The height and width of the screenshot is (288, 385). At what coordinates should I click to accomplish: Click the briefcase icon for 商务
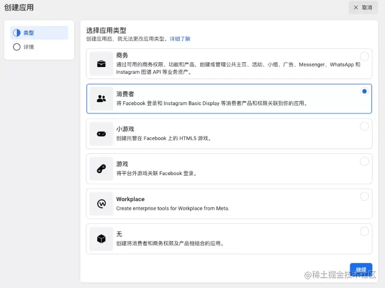(x=101, y=64)
